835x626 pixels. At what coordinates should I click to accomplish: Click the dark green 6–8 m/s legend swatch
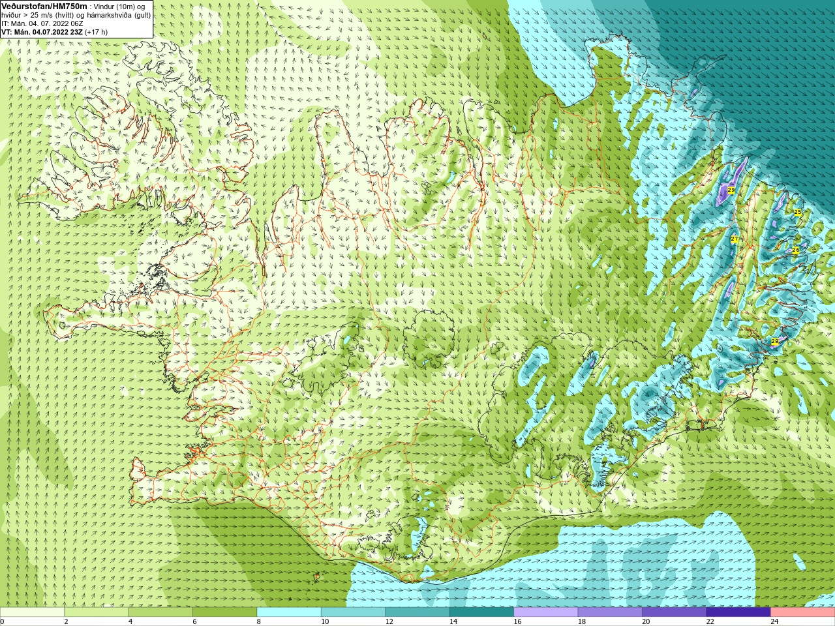pyautogui.click(x=224, y=612)
